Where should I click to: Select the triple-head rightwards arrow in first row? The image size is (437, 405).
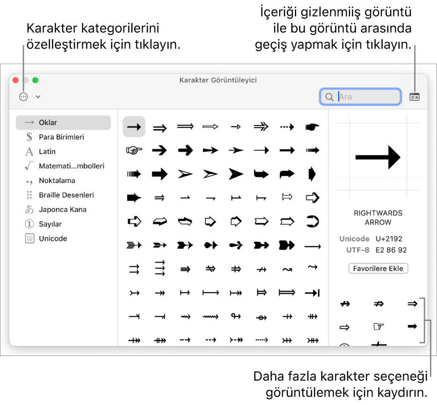coord(261,127)
